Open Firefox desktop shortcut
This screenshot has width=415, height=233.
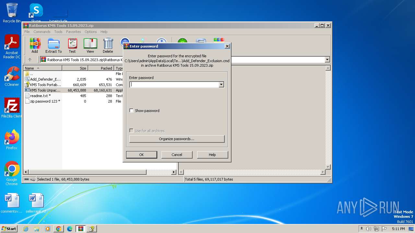[12, 140]
